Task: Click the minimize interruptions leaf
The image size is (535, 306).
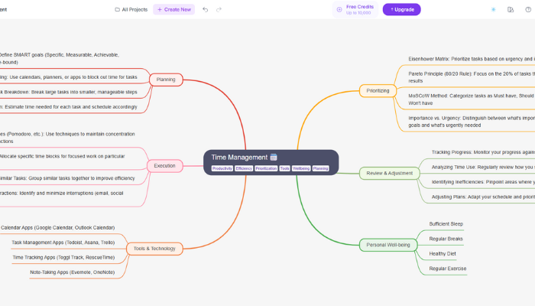Action: [x=61, y=193]
